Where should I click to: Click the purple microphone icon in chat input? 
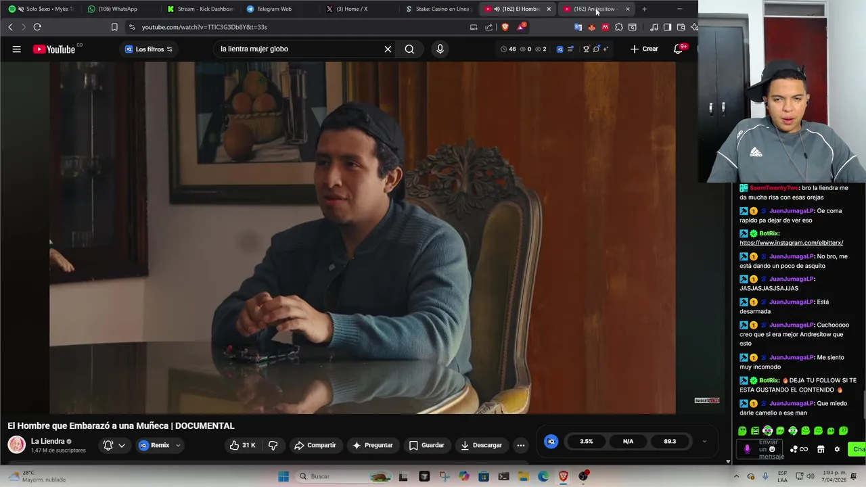point(747,449)
